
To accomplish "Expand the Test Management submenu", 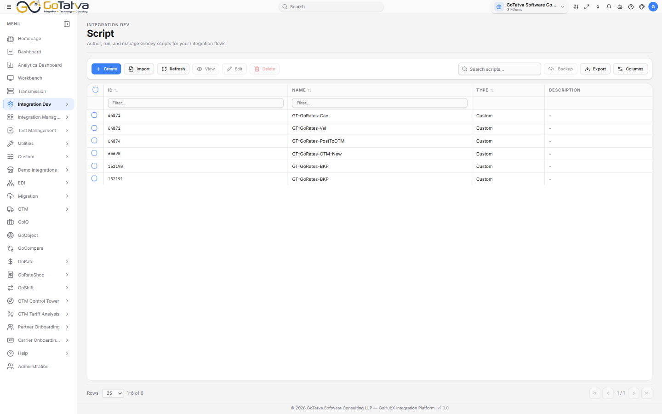I will (39, 131).
